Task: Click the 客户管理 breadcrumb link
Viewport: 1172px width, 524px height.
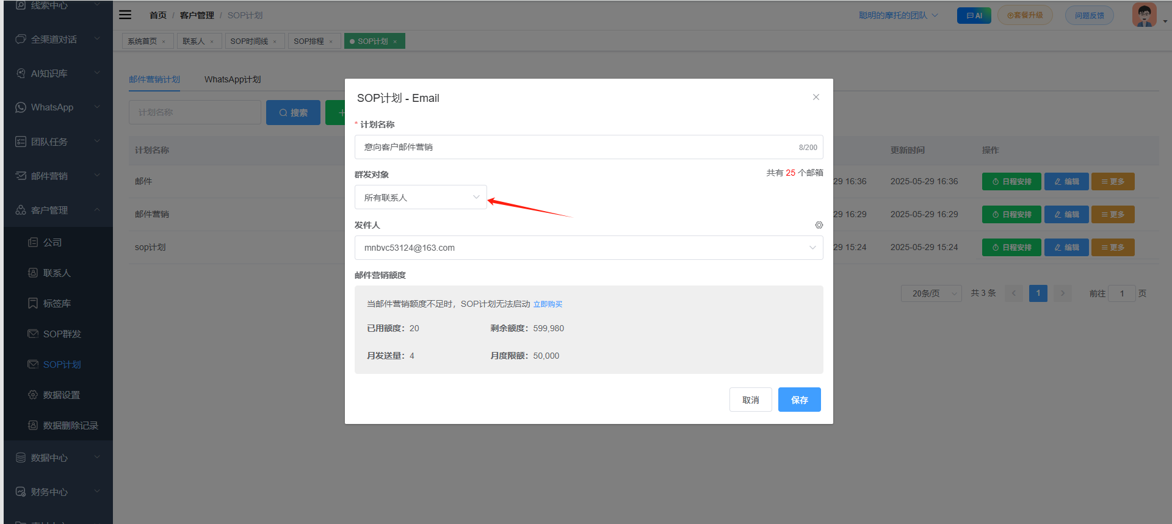Action: point(197,15)
